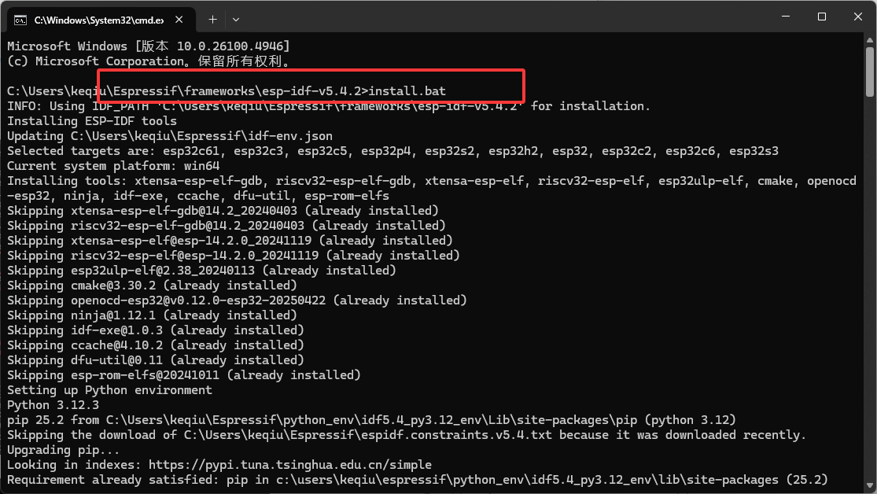The image size is (877, 494).
Task: Open a new terminal tab with plus
Action: coord(212,18)
